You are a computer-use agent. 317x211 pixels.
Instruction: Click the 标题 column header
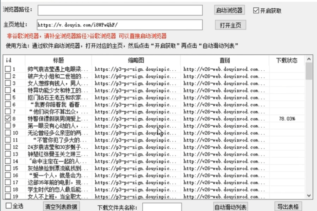58,60
